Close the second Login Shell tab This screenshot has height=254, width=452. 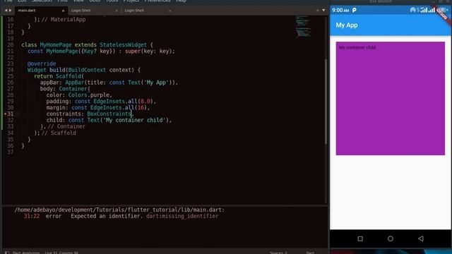[x=169, y=11]
